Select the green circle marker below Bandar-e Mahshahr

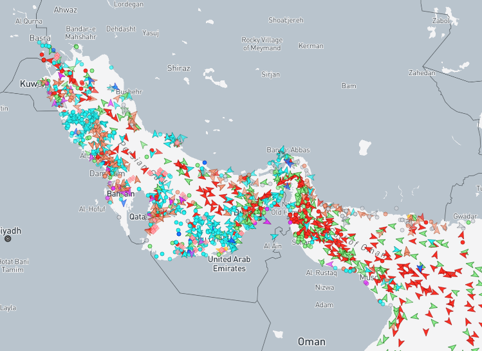pos(76,47)
